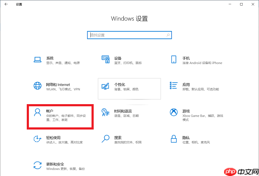The height and width of the screenshot is (176, 259).
Task: Open the 个性化 heading
Action: pyautogui.click(x=120, y=85)
